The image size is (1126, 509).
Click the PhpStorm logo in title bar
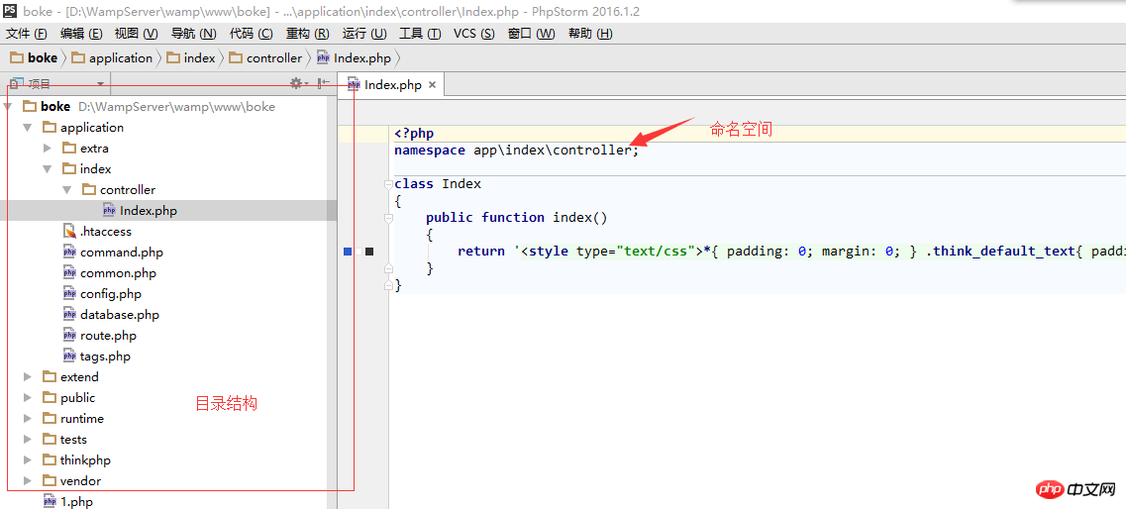pyautogui.click(x=9, y=10)
